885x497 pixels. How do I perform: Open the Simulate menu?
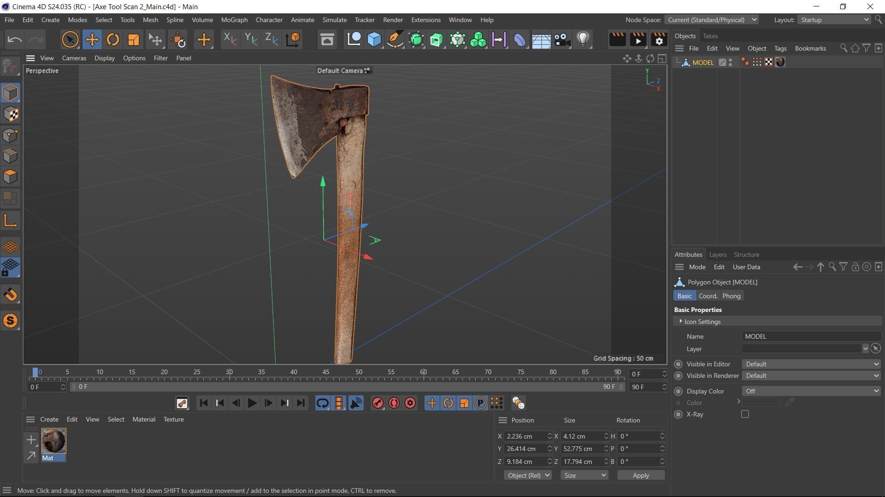pyautogui.click(x=334, y=20)
